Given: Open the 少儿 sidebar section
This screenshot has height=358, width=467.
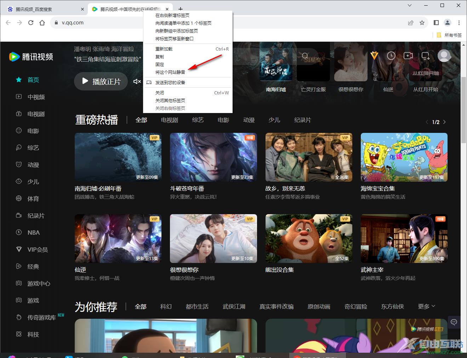Looking at the screenshot, I should (x=28, y=182).
